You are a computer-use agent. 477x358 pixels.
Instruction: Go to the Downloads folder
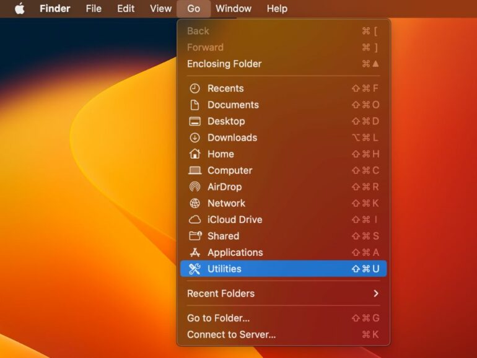point(283,138)
